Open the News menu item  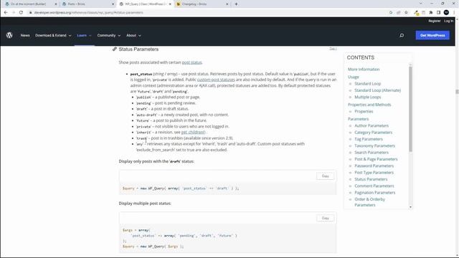(25, 35)
